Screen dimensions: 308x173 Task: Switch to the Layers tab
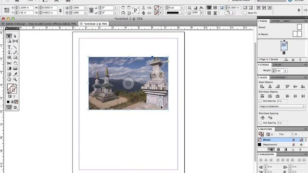275,21
